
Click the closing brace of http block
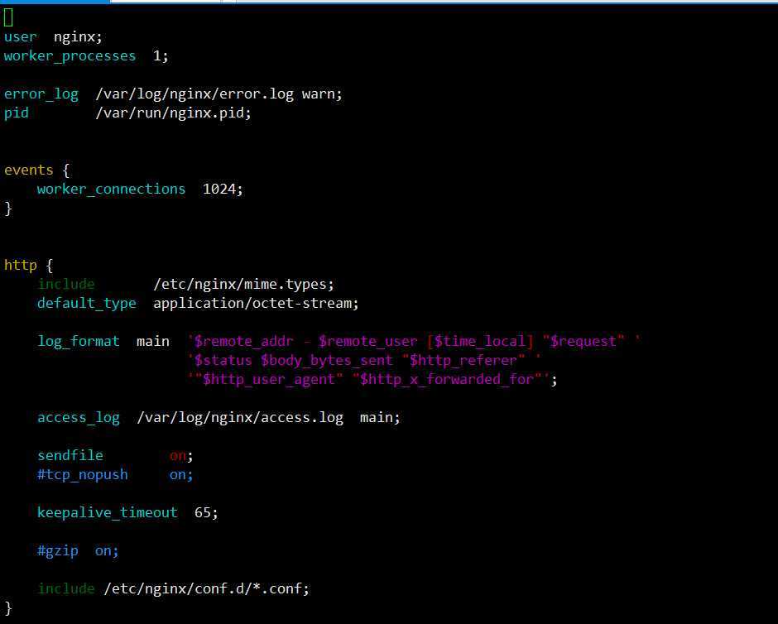[8, 608]
